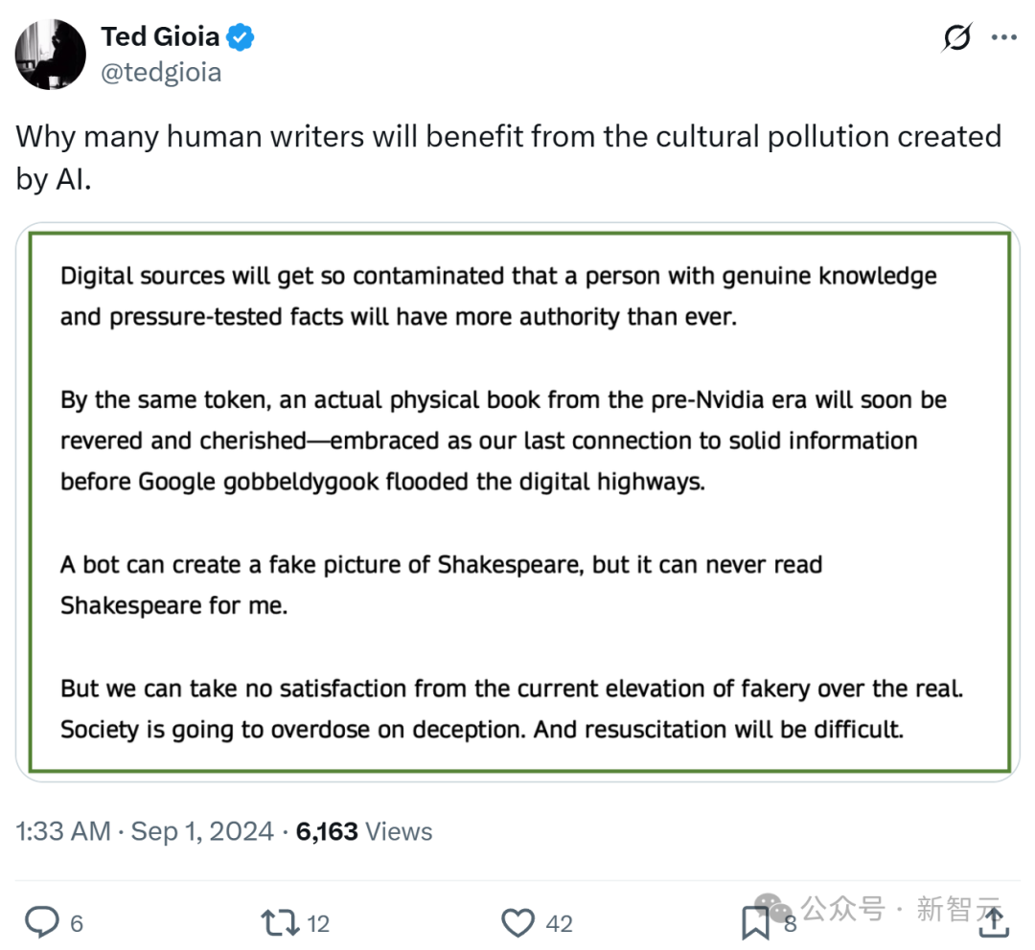Screen dimensions: 1035x950
Task: Click the repost count of 12
Action: point(318,923)
